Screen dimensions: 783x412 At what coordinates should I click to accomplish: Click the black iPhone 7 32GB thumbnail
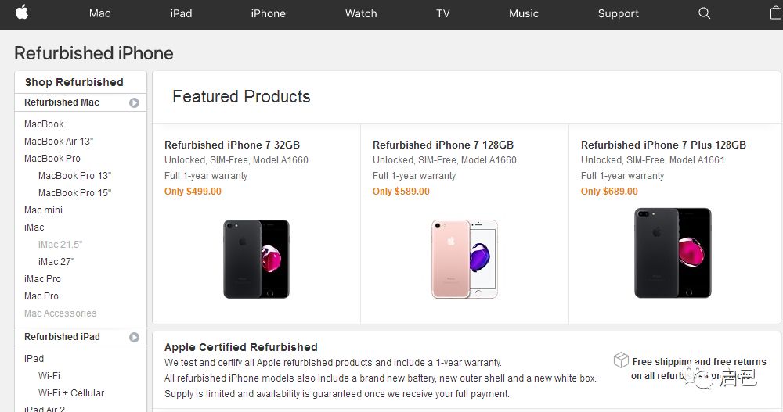pyautogui.click(x=256, y=259)
